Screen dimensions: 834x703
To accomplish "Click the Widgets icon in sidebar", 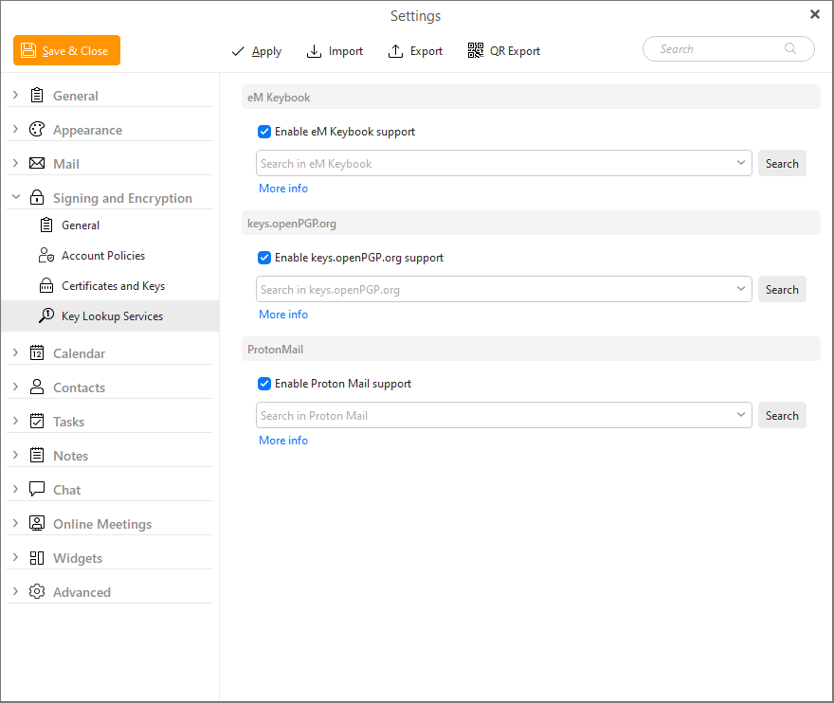I will tap(37, 558).
